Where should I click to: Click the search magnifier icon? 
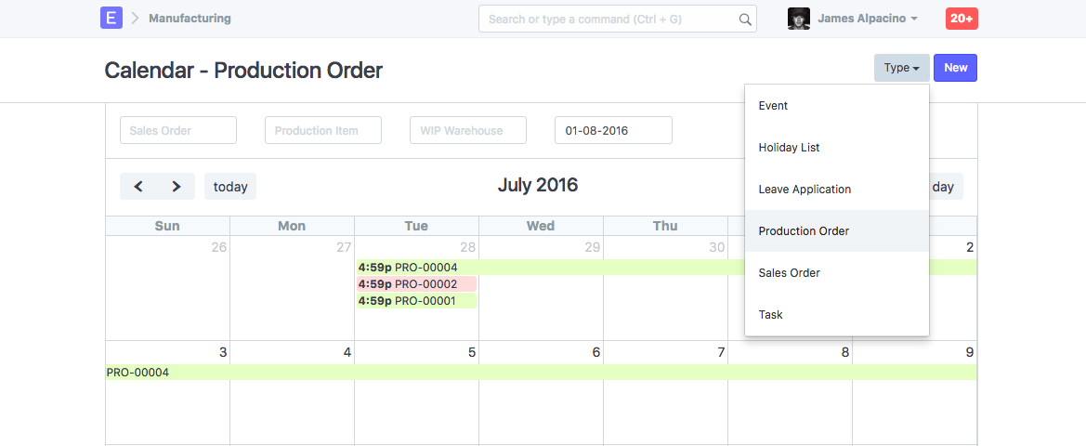pos(745,19)
